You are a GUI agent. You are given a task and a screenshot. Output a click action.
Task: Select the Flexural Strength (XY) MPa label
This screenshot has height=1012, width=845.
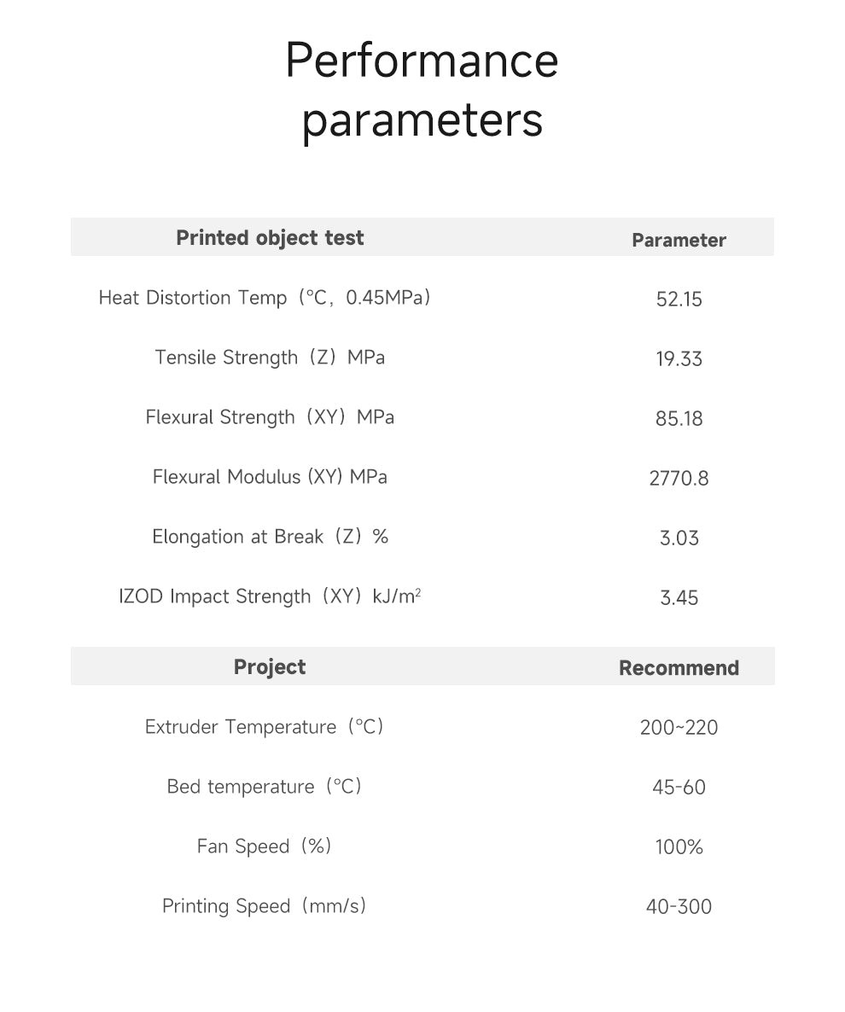(270, 417)
